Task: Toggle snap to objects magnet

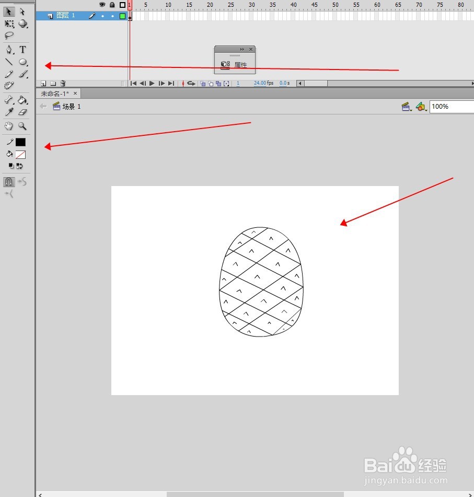Action: 8,181
